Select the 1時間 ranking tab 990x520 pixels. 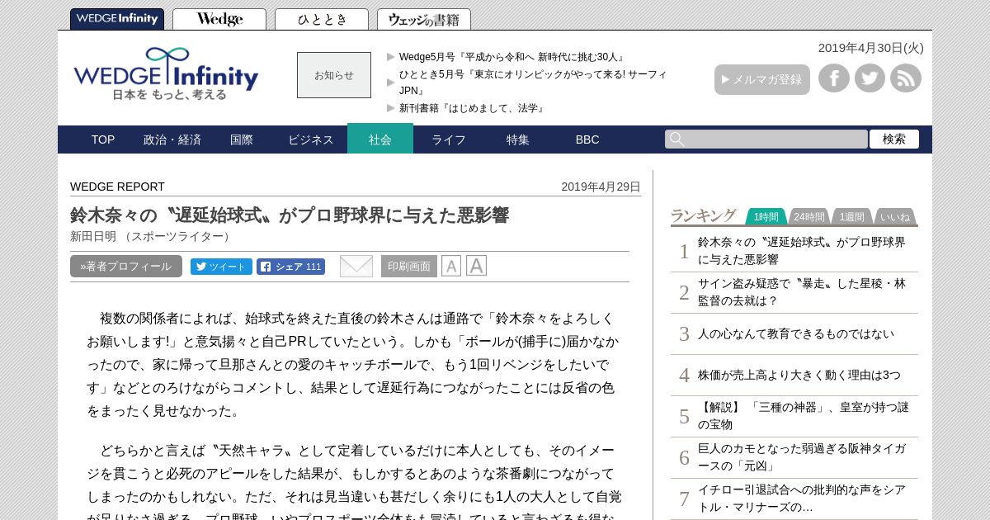[x=766, y=216]
